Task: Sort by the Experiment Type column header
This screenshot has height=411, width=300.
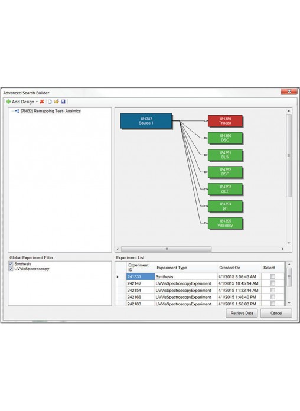Action: click(x=172, y=268)
